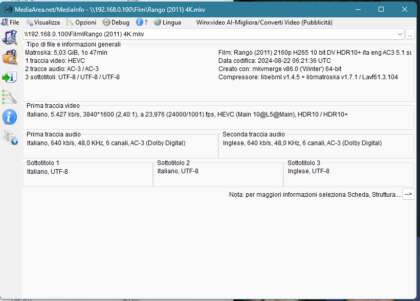Click '2 tracce audio: AC-3 / AC-3' line

tap(62, 69)
